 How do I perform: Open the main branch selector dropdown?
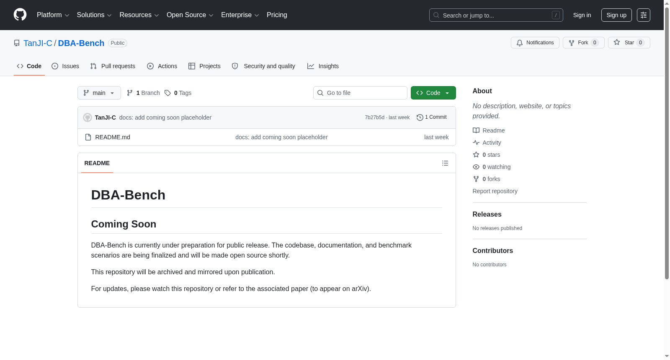pos(99,93)
